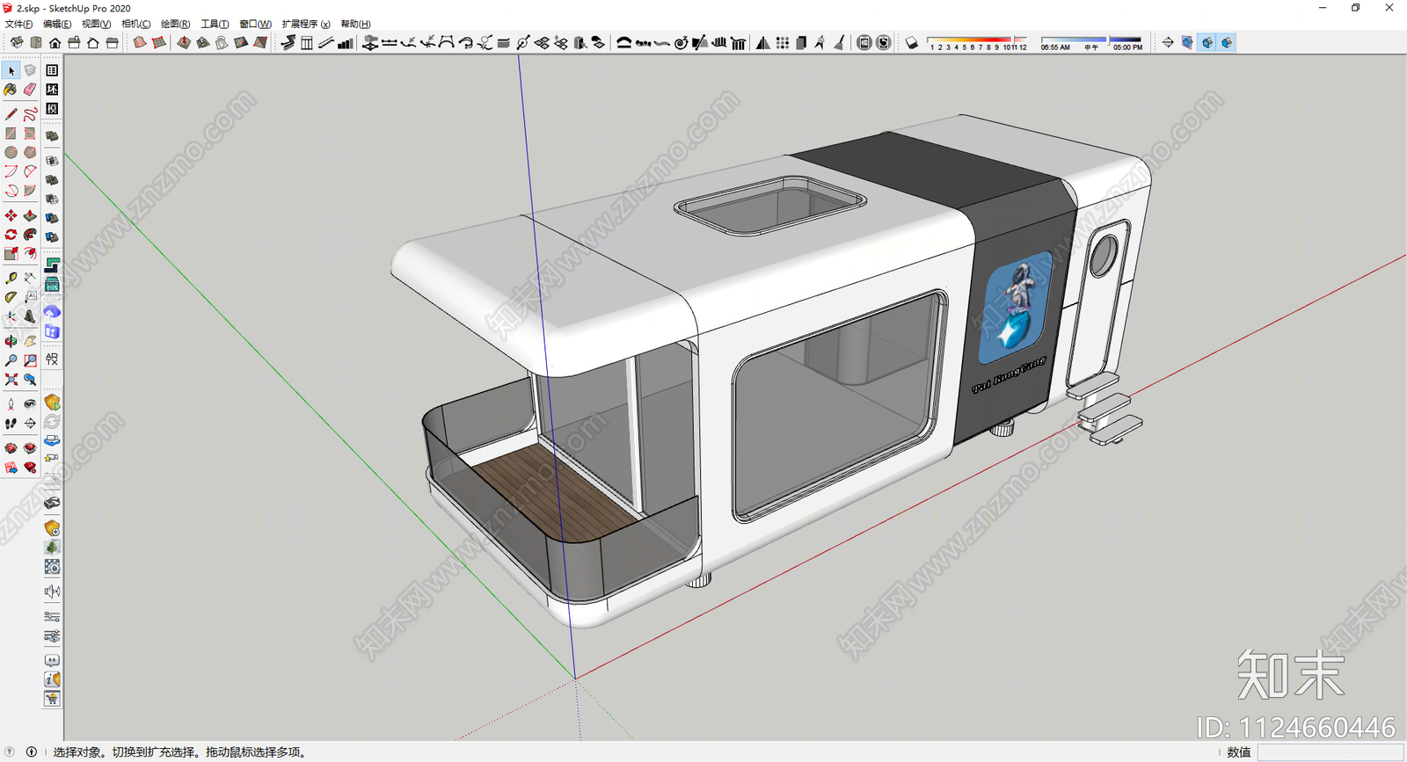This screenshot has width=1407, height=762.
Task: Select the Paint Bucket tool
Action: tap(11, 90)
